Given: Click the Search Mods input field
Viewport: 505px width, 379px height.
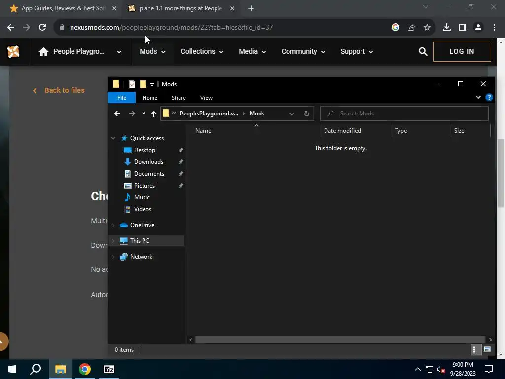Looking at the screenshot, I should click(x=404, y=114).
